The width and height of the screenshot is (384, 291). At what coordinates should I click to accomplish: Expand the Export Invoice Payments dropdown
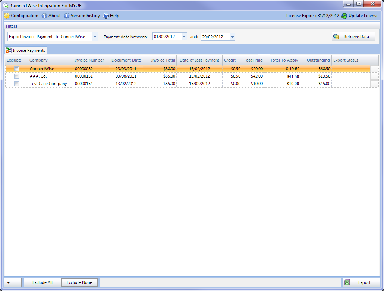pyautogui.click(x=95, y=37)
